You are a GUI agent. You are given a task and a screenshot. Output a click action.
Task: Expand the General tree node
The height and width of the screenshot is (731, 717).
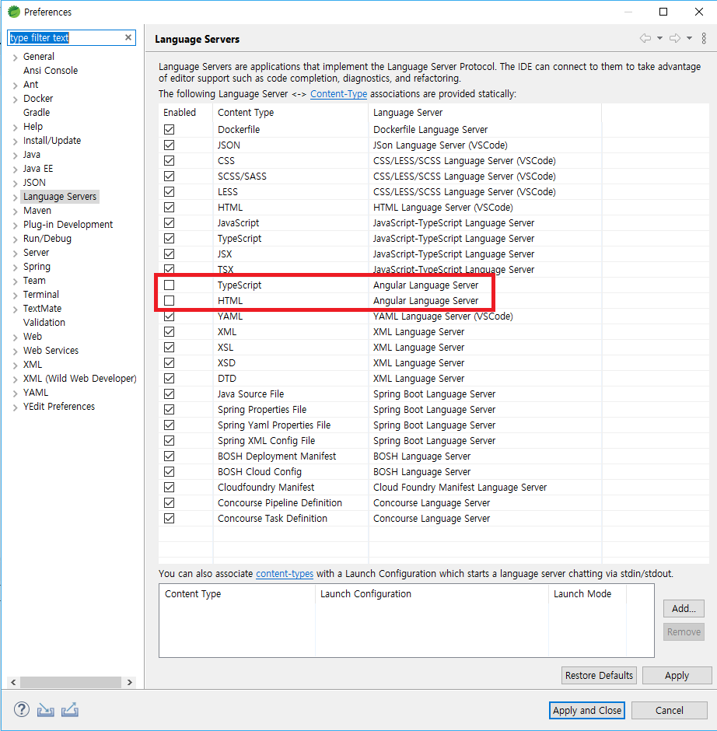point(15,58)
